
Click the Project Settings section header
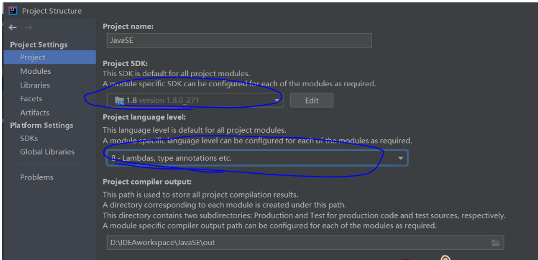(x=39, y=45)
